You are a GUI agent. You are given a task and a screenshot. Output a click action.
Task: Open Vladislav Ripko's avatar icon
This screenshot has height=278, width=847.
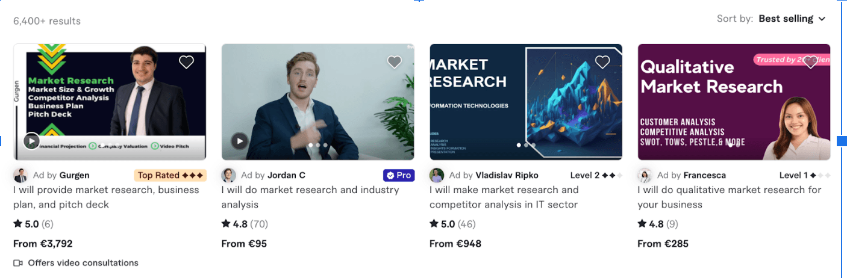pyautogui.click(x=437, y=175)
